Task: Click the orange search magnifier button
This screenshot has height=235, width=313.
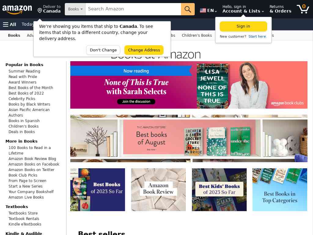Action: [x=188, y=9]
